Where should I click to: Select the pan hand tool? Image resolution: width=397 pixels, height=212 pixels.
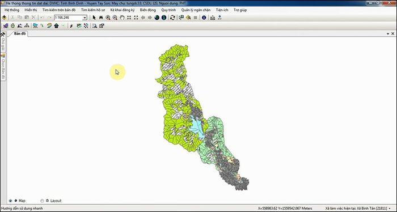point(122,18)
